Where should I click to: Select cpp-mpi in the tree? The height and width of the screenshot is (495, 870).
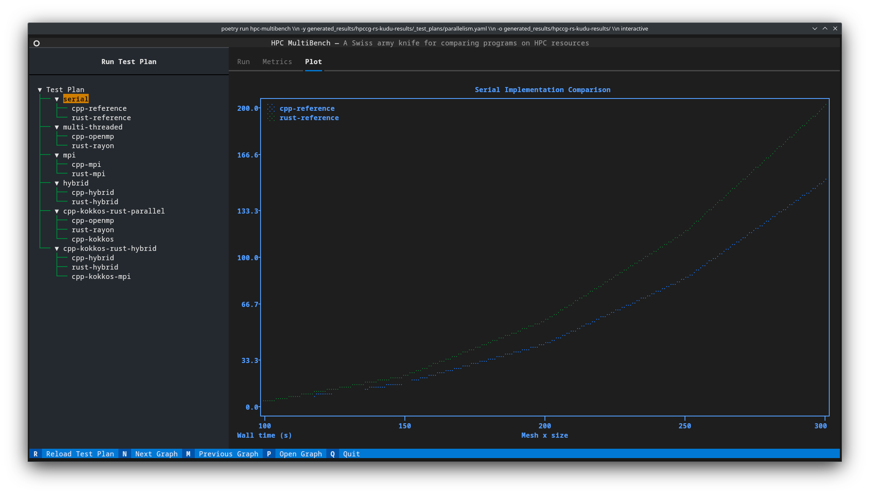point(87,165)
